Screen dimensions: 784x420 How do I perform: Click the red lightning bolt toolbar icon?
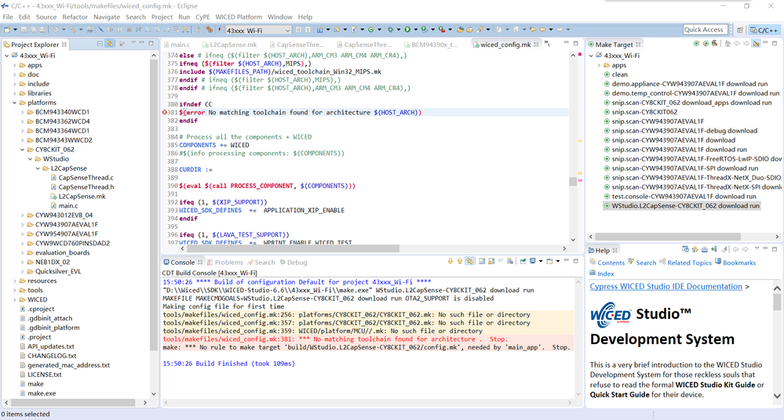click(219, 30)
